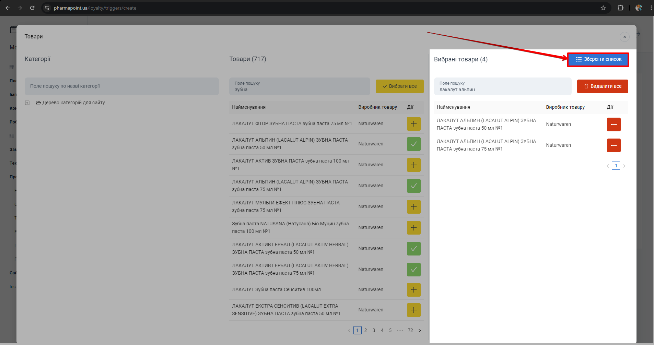Add ЛАКАЛУТ МУЛЬТИ-ЕФЕКТ ПЛЮС with plus icon

coord(413,207)
